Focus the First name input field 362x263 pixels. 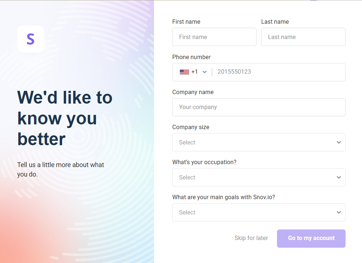pyautogui.click(x=214, y=37)
